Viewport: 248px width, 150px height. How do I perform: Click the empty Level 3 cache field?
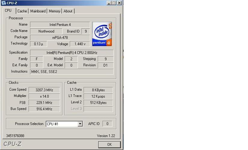point(98,109)
